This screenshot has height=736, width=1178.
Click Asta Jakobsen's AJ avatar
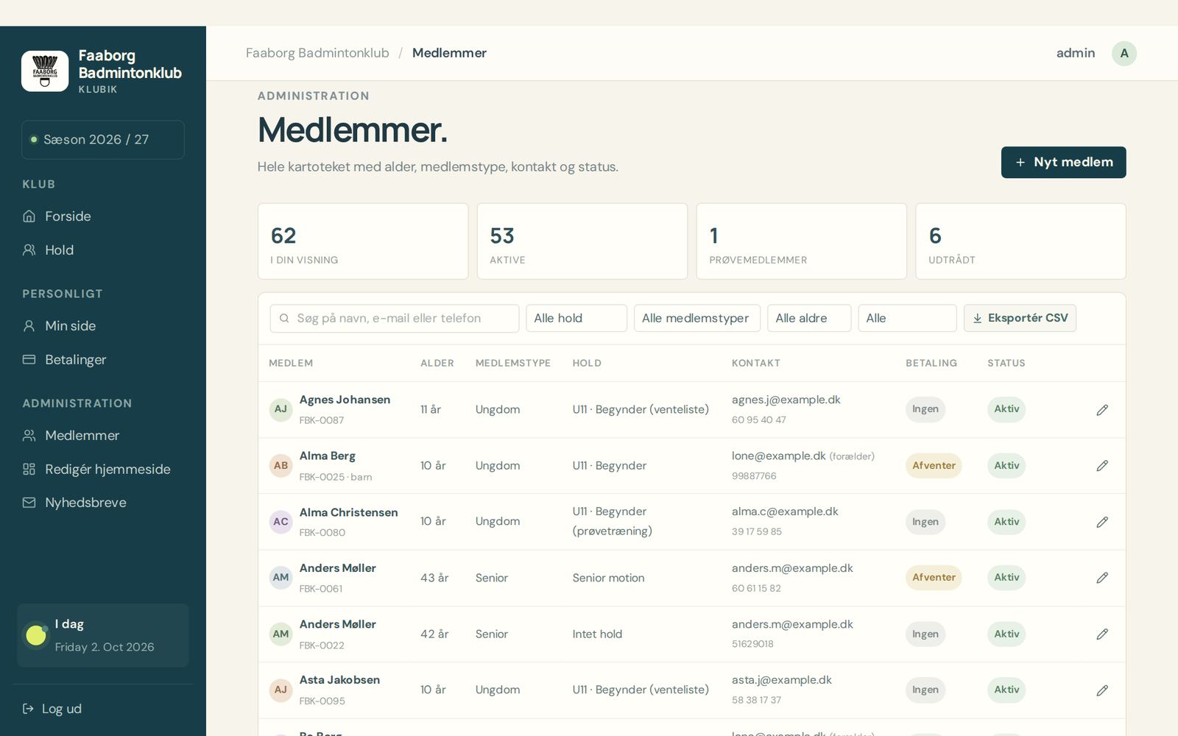coord(281,690)
